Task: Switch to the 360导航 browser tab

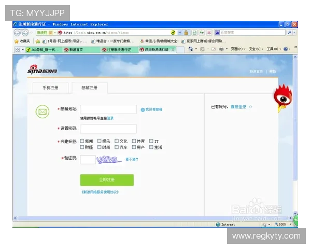Action: pos(43,50)
